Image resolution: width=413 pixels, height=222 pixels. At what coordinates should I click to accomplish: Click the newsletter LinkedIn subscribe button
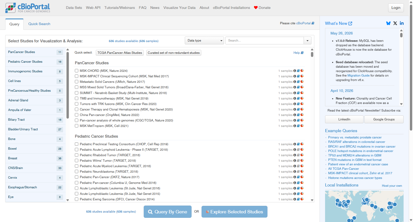pyautogui.click(x=344, y=119)
